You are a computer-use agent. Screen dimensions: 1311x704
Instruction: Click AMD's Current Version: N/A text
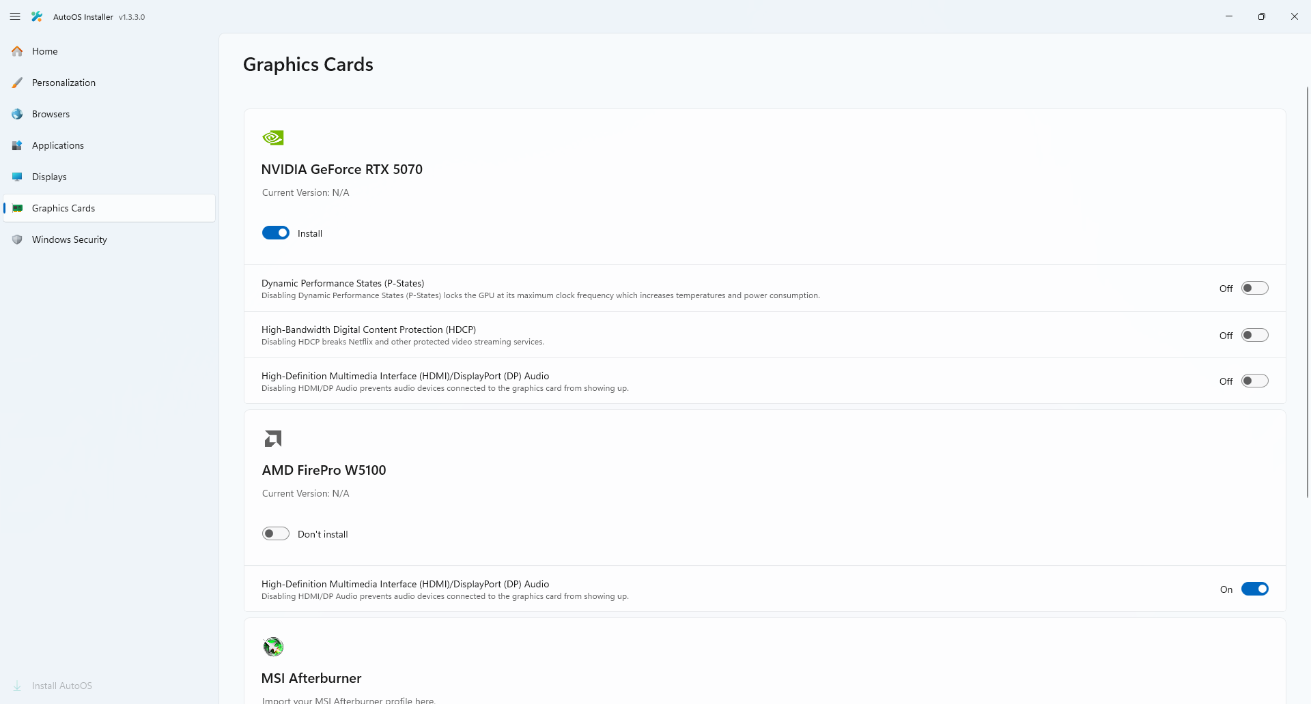[x=305, y=493]
